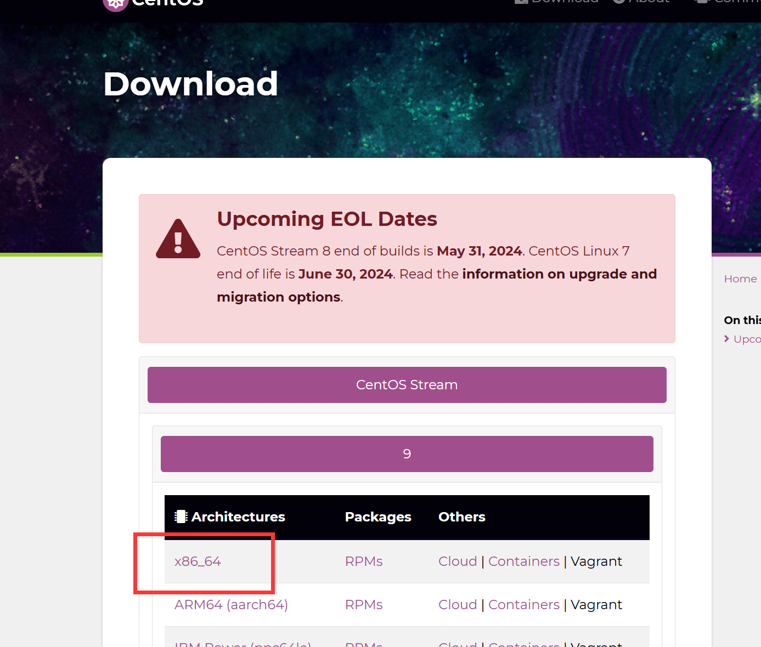The width and height of the screenshot is (761, 647).
Task: Open Cloud link in the x86_64 row
Action: (458, 561)
